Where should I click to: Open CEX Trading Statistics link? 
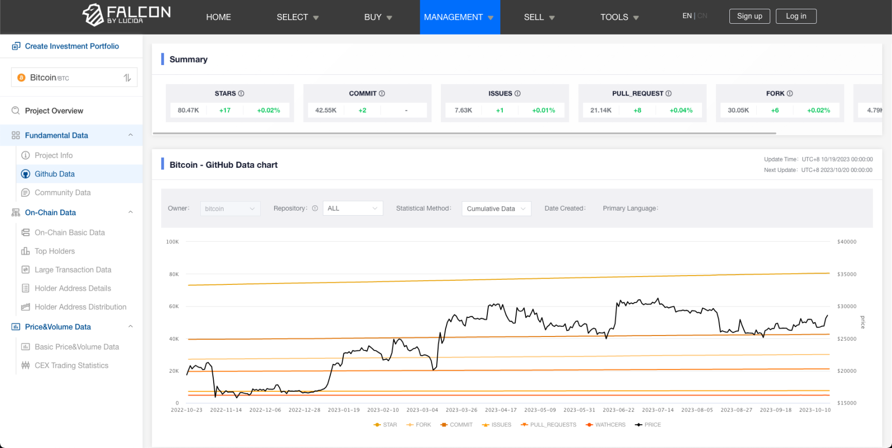pos(72,365)
